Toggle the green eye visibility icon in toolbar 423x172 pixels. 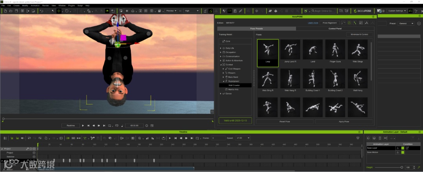click(107, 11)
